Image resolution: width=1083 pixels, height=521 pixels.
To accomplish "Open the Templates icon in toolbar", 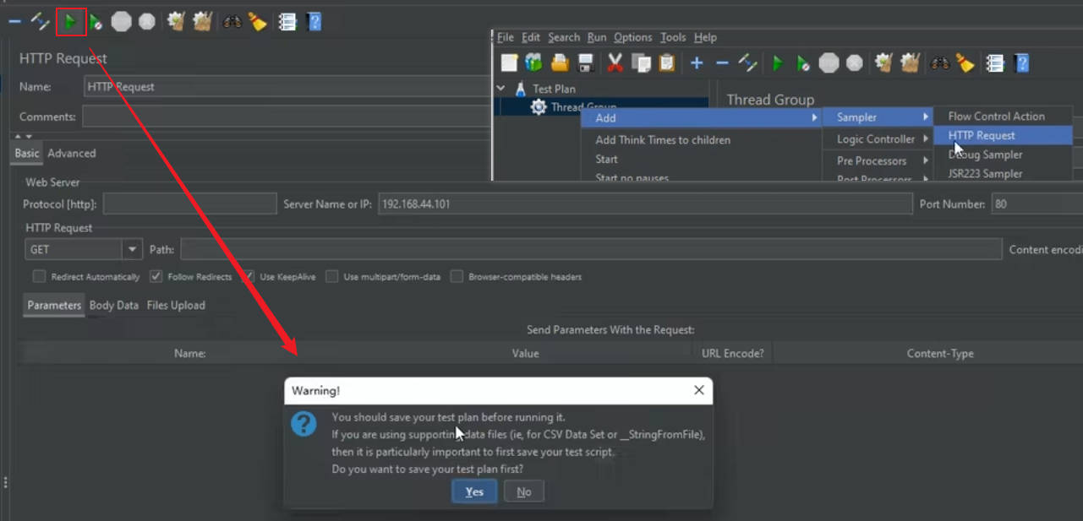I will pos(533,62).
